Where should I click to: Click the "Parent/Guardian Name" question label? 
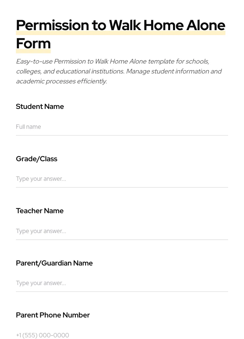[54, 263]
